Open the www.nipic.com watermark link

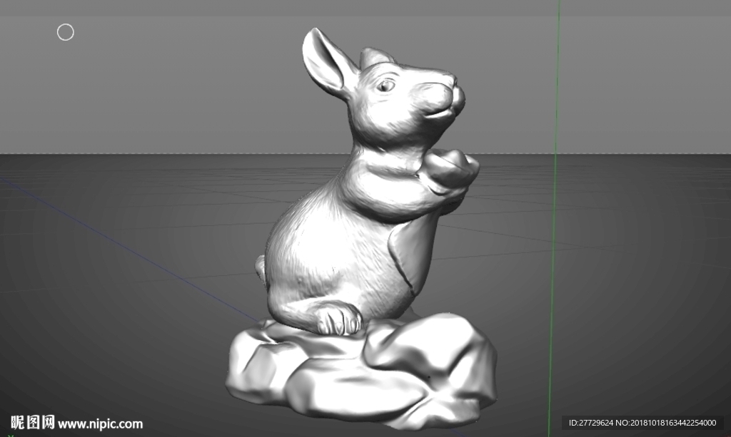(100, 424)
